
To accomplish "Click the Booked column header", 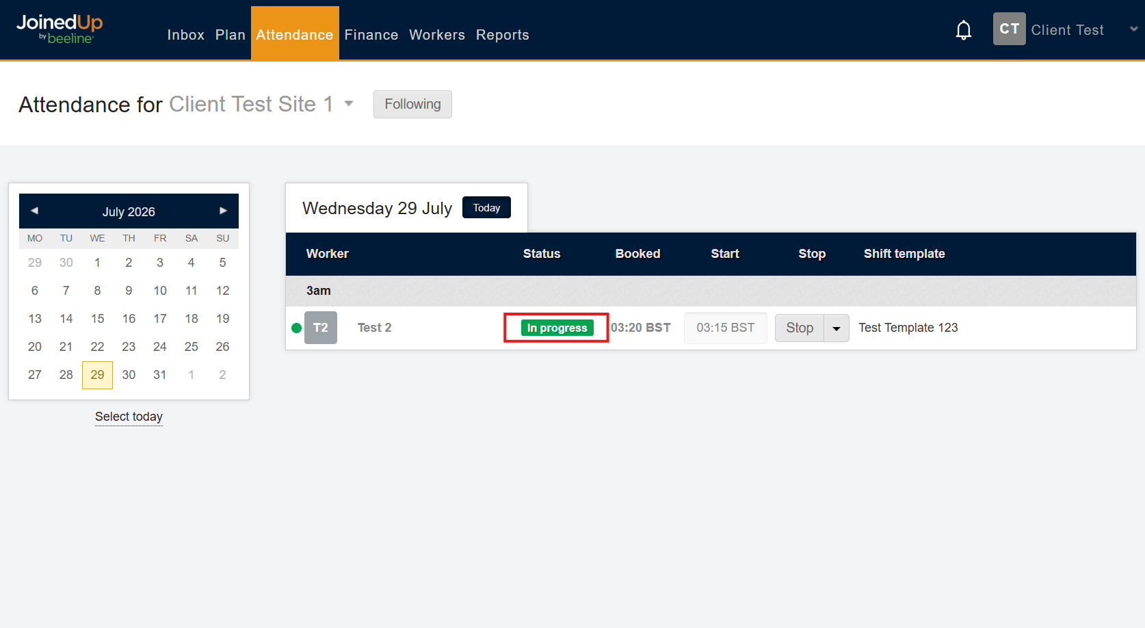I will (637, 254).
